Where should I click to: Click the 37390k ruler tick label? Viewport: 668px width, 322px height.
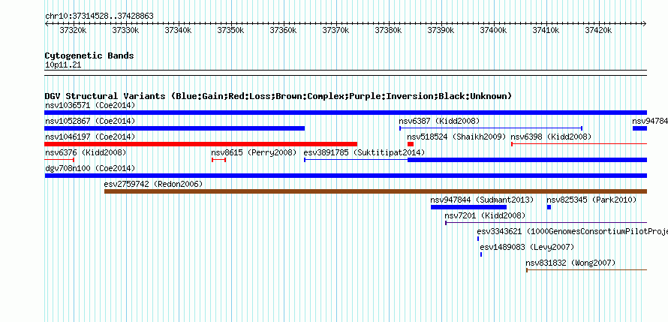(441, 30)
